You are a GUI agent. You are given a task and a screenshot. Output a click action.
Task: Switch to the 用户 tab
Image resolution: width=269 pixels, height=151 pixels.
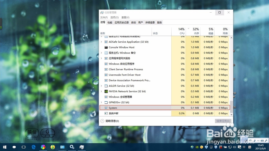pos(140,23)
